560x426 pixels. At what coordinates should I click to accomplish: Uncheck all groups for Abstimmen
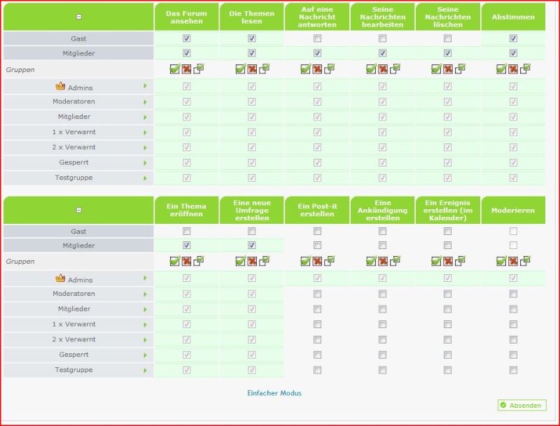[513, 69]
